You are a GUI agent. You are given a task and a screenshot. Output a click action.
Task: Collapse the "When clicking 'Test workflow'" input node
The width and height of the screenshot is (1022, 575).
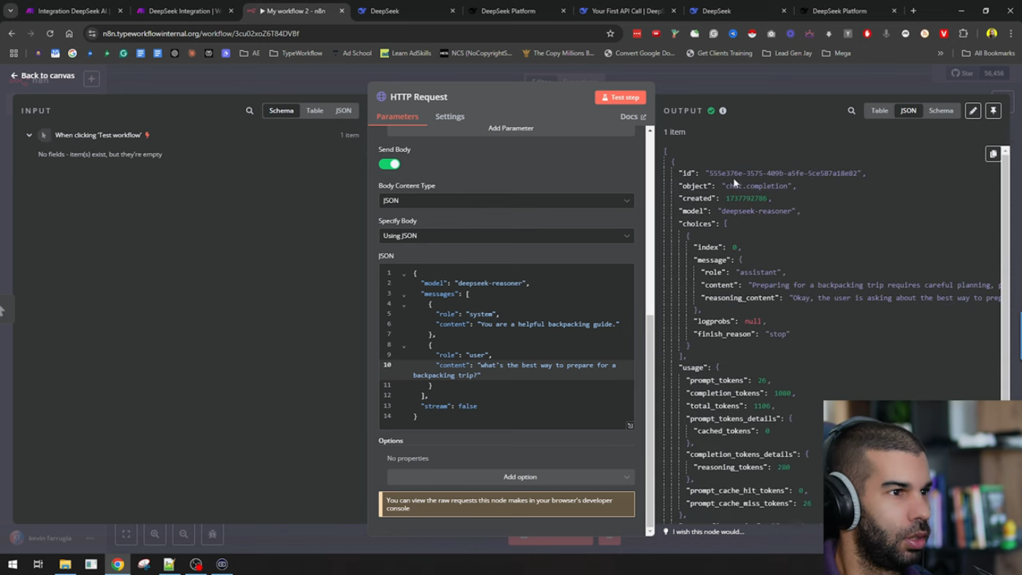(x=29, y=135)
